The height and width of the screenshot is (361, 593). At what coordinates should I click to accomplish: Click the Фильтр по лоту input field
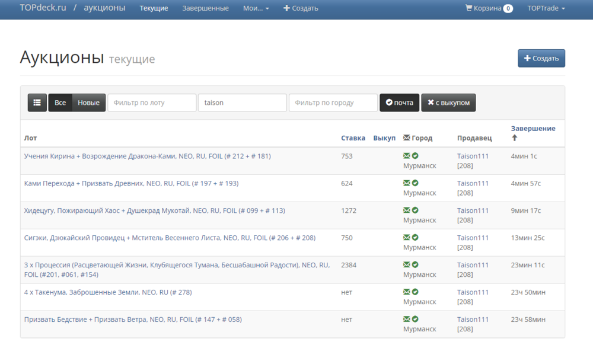pos(152,103)
